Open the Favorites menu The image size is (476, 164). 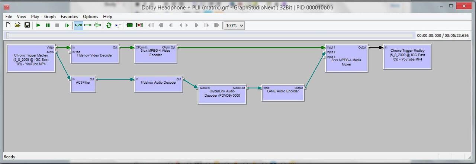point(70,16)
